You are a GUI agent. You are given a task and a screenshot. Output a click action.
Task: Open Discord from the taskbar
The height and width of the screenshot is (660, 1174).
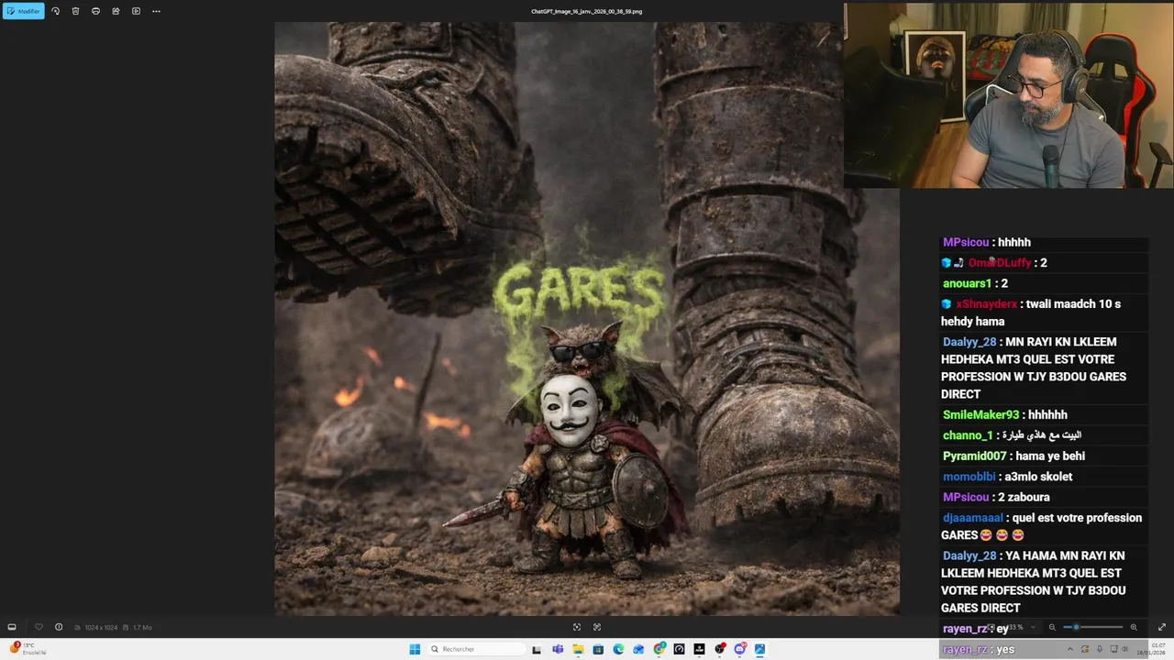(739, 649)
